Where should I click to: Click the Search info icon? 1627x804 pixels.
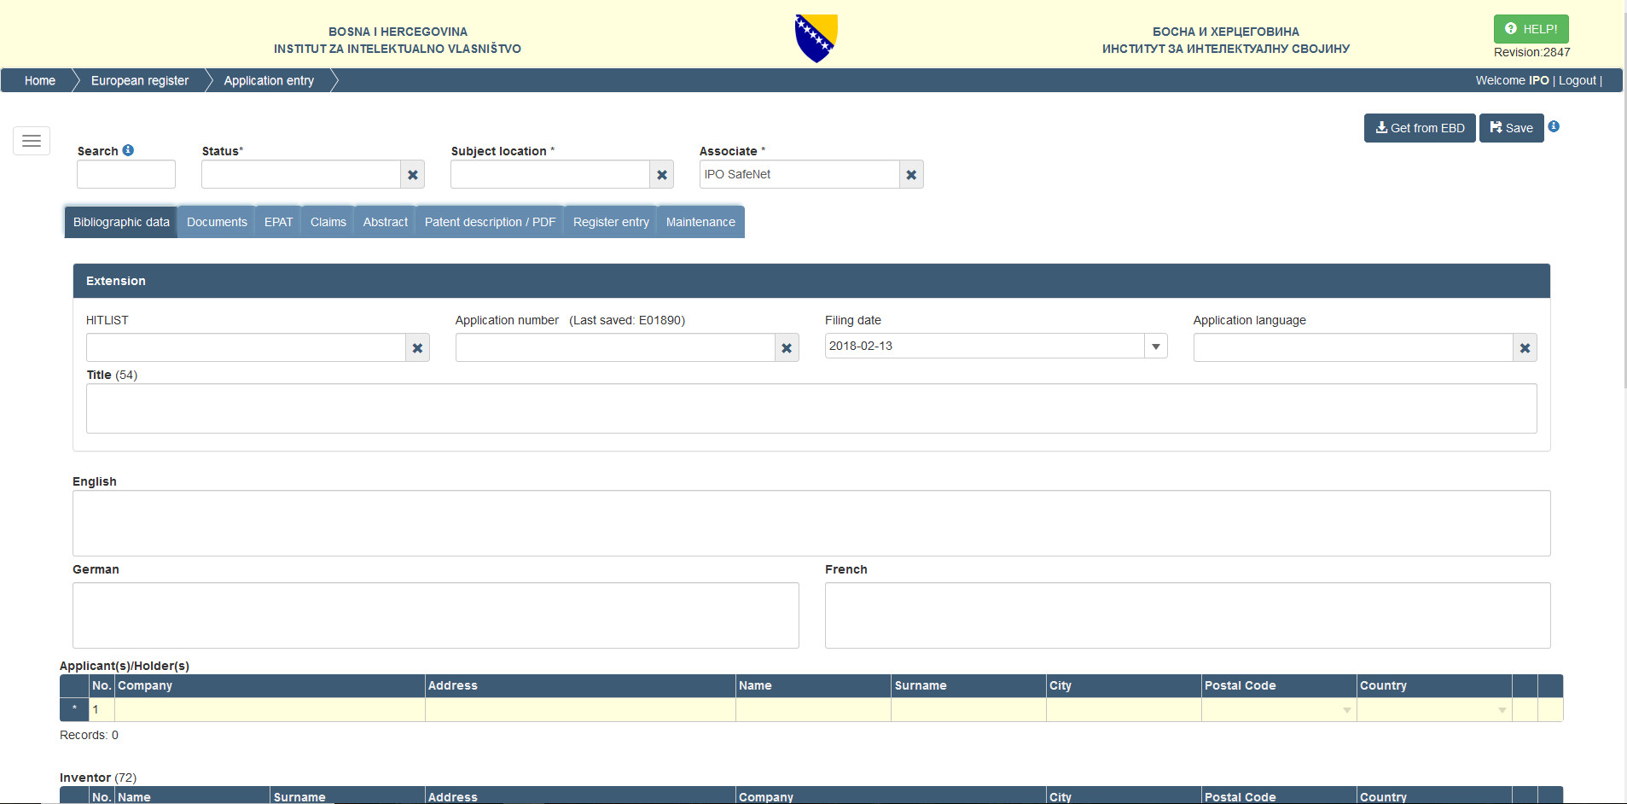coord(128,150)
